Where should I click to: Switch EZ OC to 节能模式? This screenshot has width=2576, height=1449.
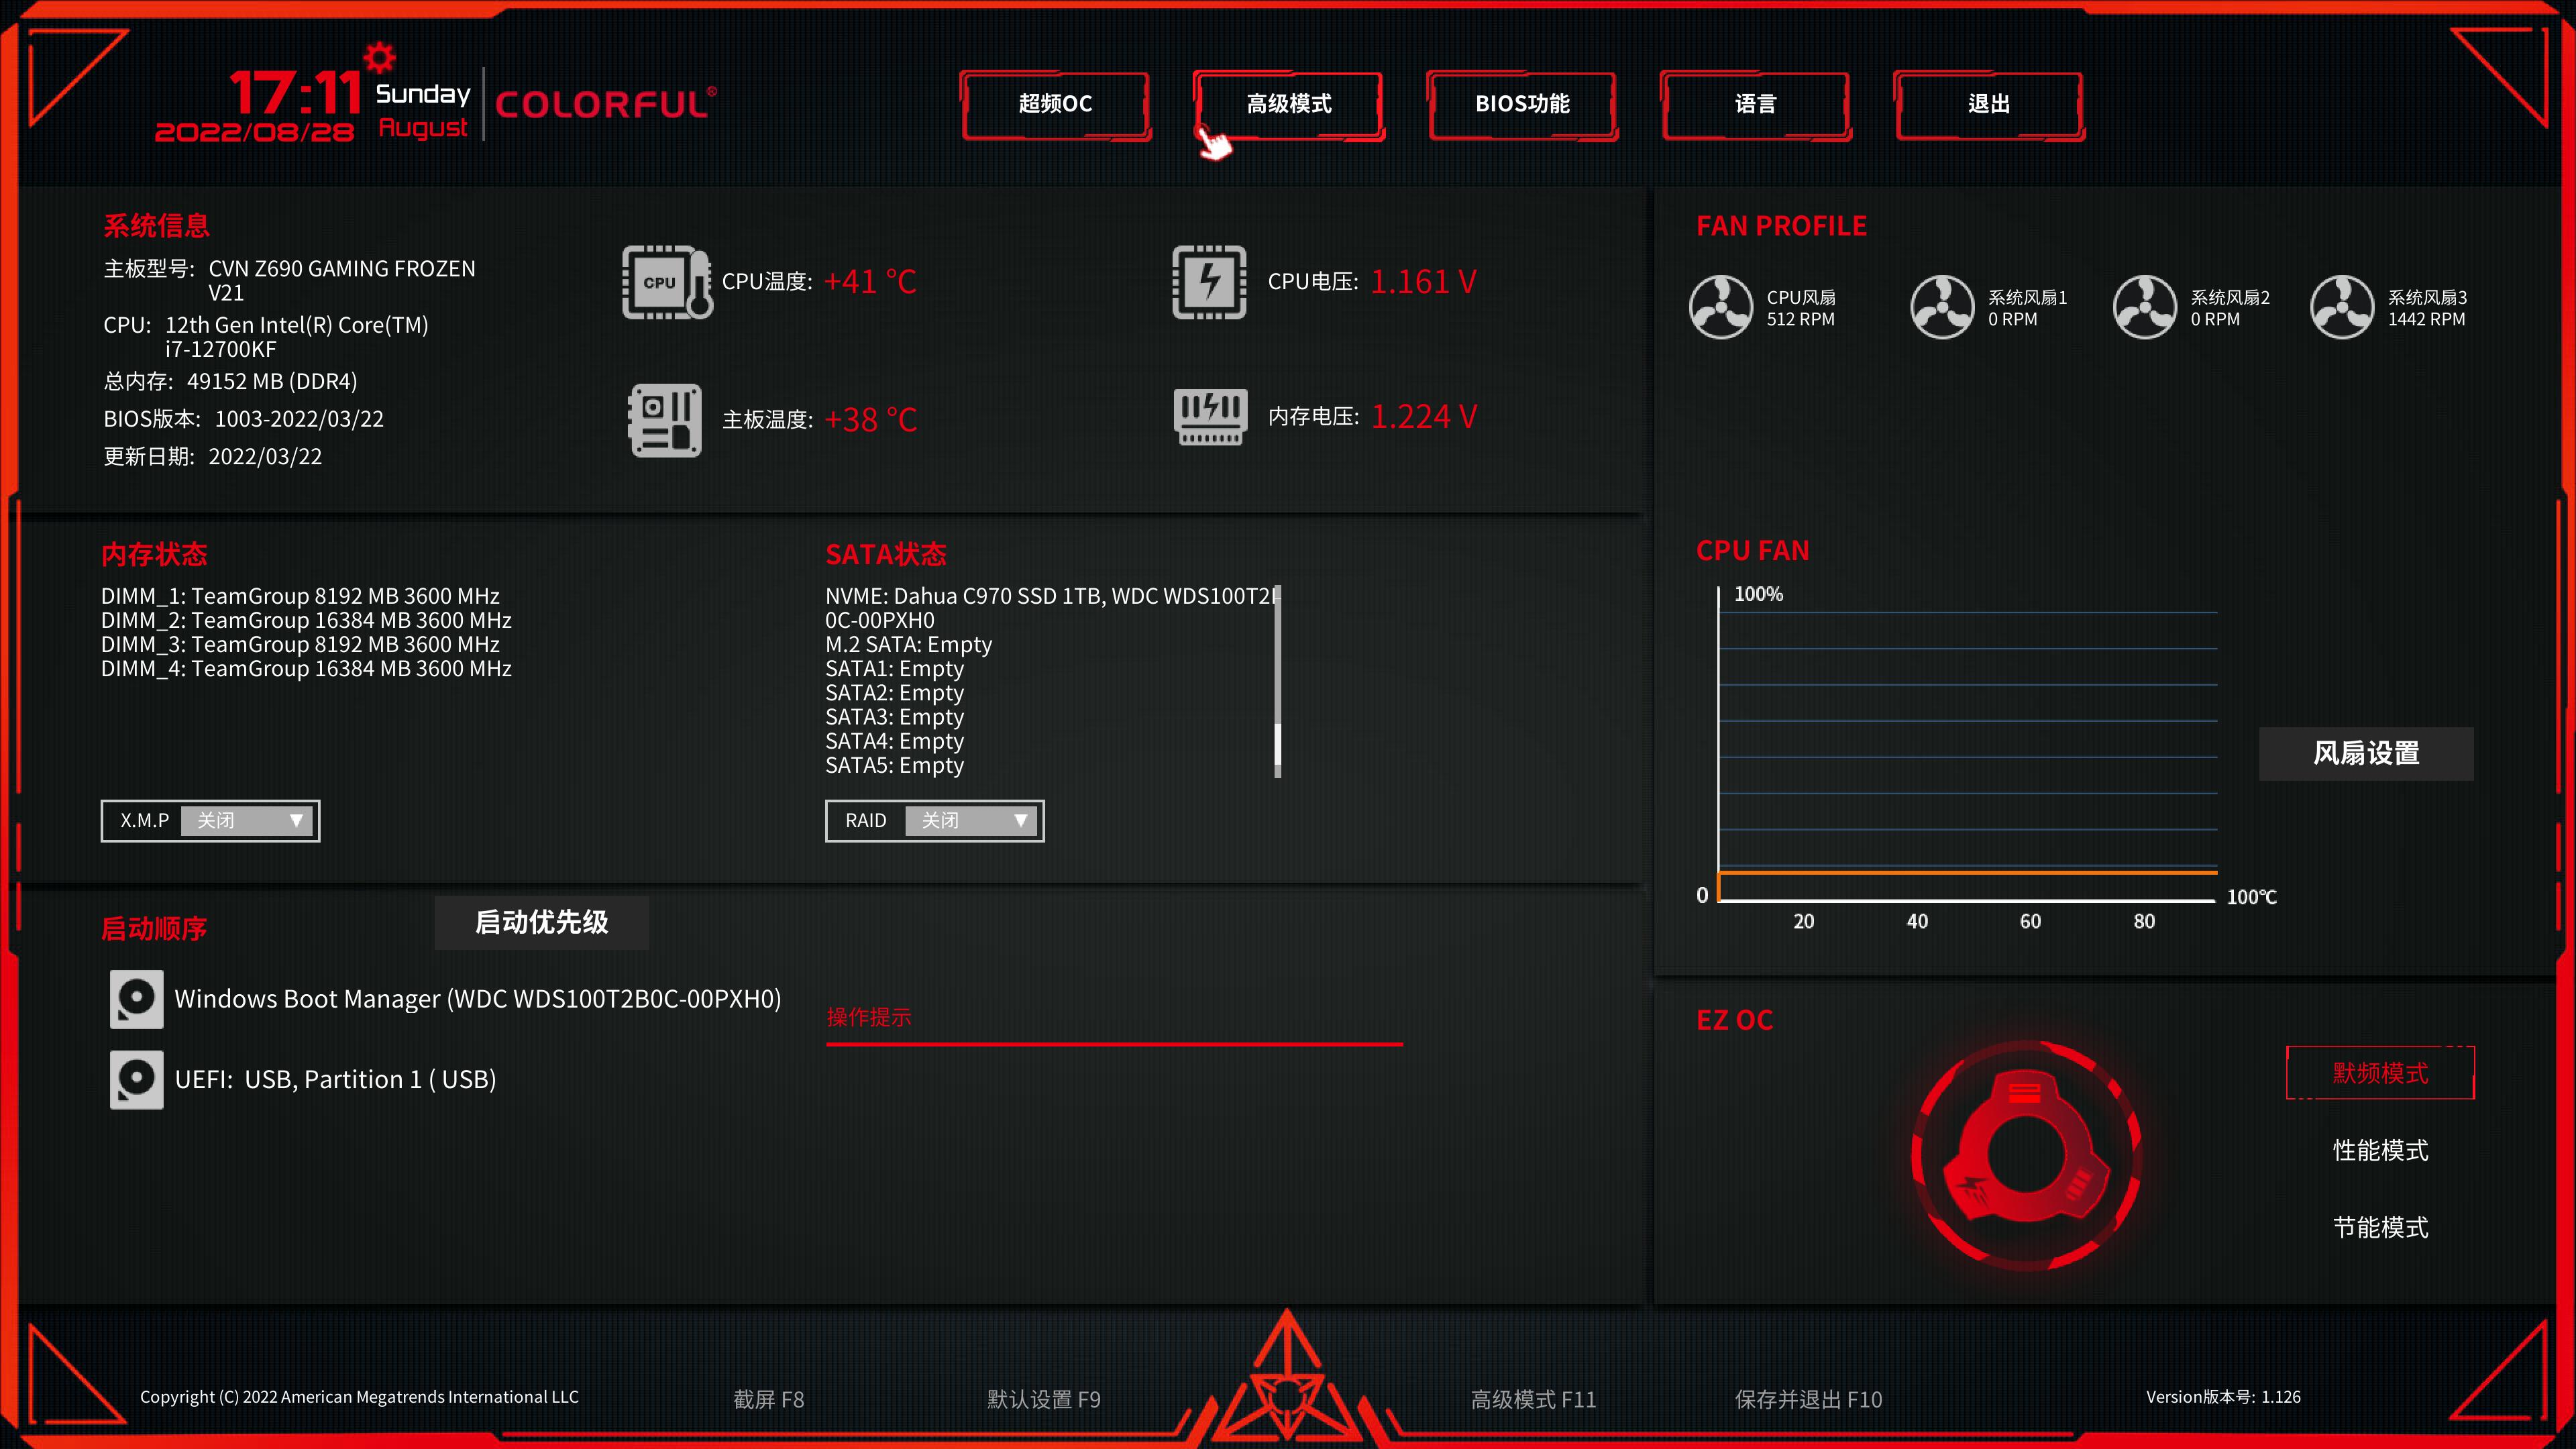2380,1227
